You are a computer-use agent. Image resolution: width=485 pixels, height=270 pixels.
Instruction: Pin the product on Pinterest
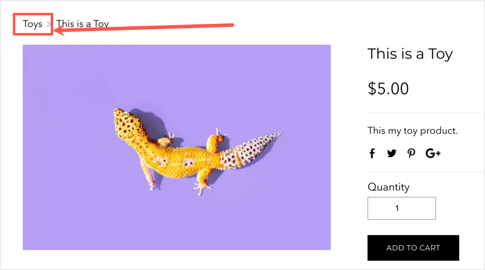pos(411,153)
